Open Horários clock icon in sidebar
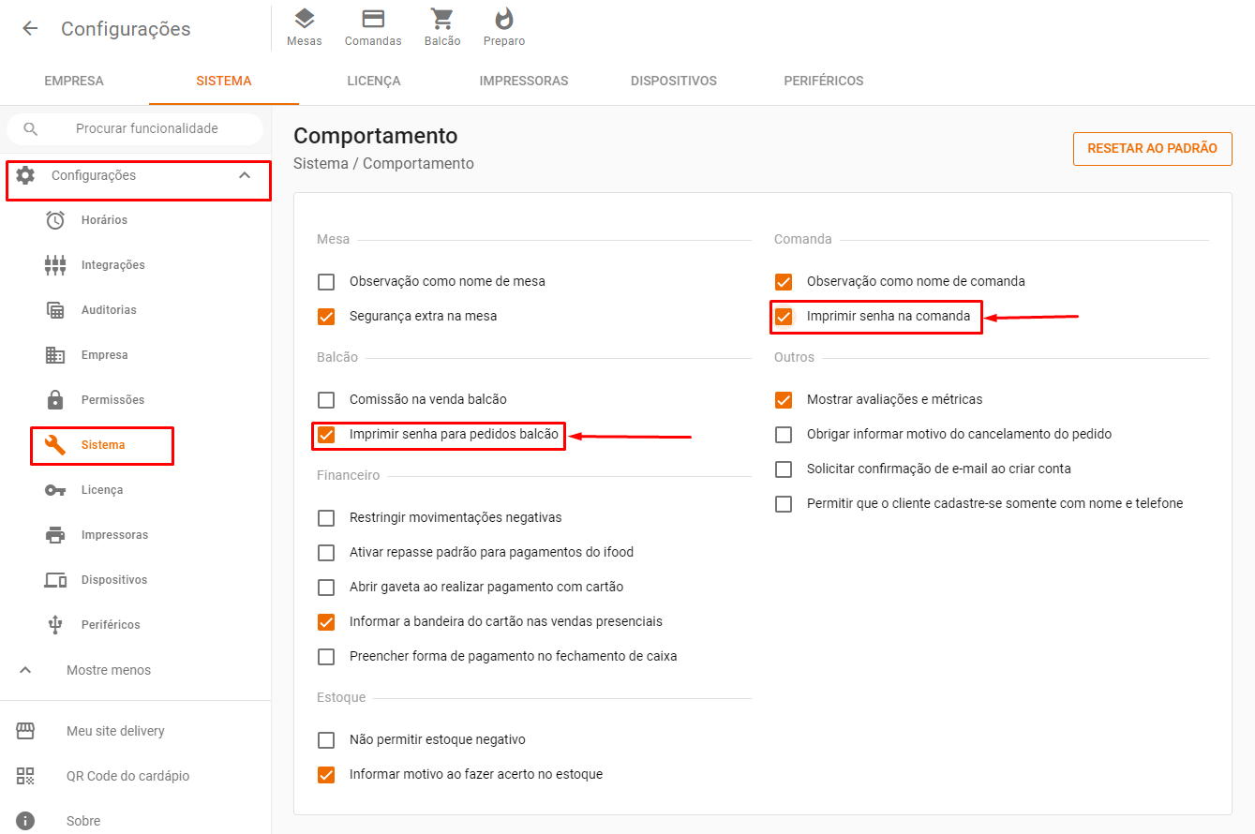The width and height of the screenshot is (1255, 834). point(55,220)
